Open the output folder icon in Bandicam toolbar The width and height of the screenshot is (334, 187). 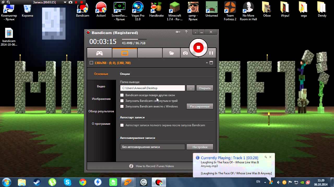[171, 53]
